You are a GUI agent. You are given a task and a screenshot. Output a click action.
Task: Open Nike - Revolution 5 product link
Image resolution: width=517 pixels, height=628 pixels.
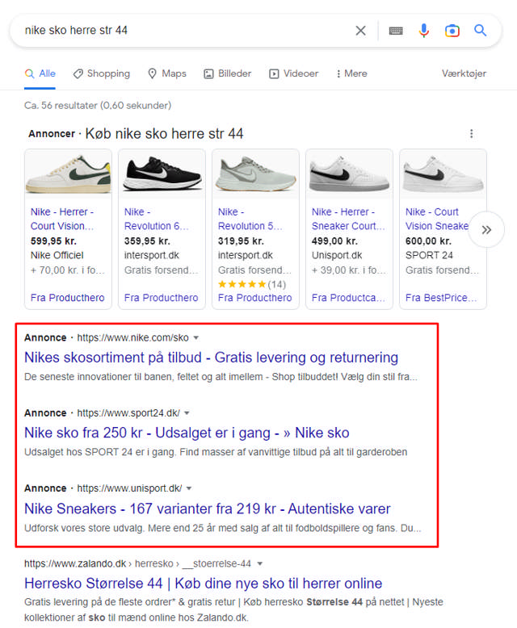pos(250,219)
